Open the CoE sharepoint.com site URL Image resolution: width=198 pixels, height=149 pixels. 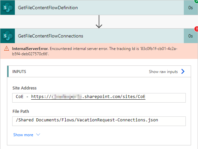tap(88, 97)
